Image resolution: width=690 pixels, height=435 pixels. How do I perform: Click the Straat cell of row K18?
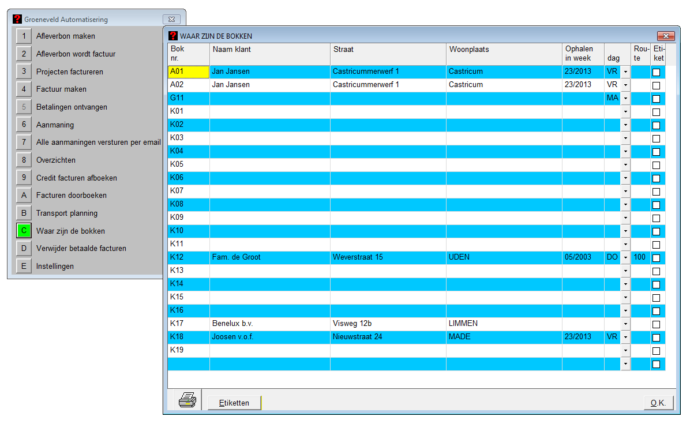point(388,337)
